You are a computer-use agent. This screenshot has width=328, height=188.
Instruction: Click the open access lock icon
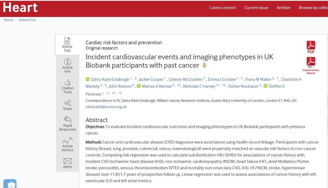[204, 65]
